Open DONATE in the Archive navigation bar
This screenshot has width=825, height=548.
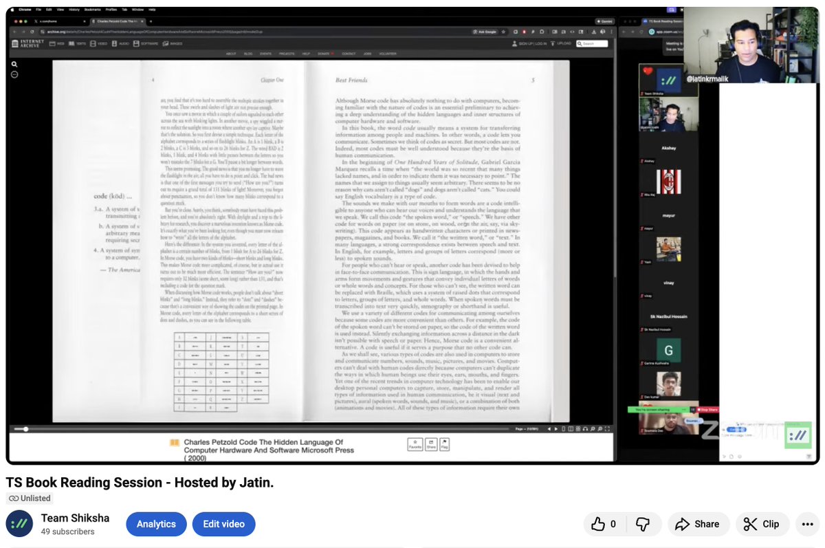pyautogui.click(x=325, y=54)
